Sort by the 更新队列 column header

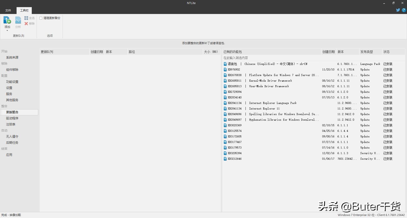click(65, 52)
